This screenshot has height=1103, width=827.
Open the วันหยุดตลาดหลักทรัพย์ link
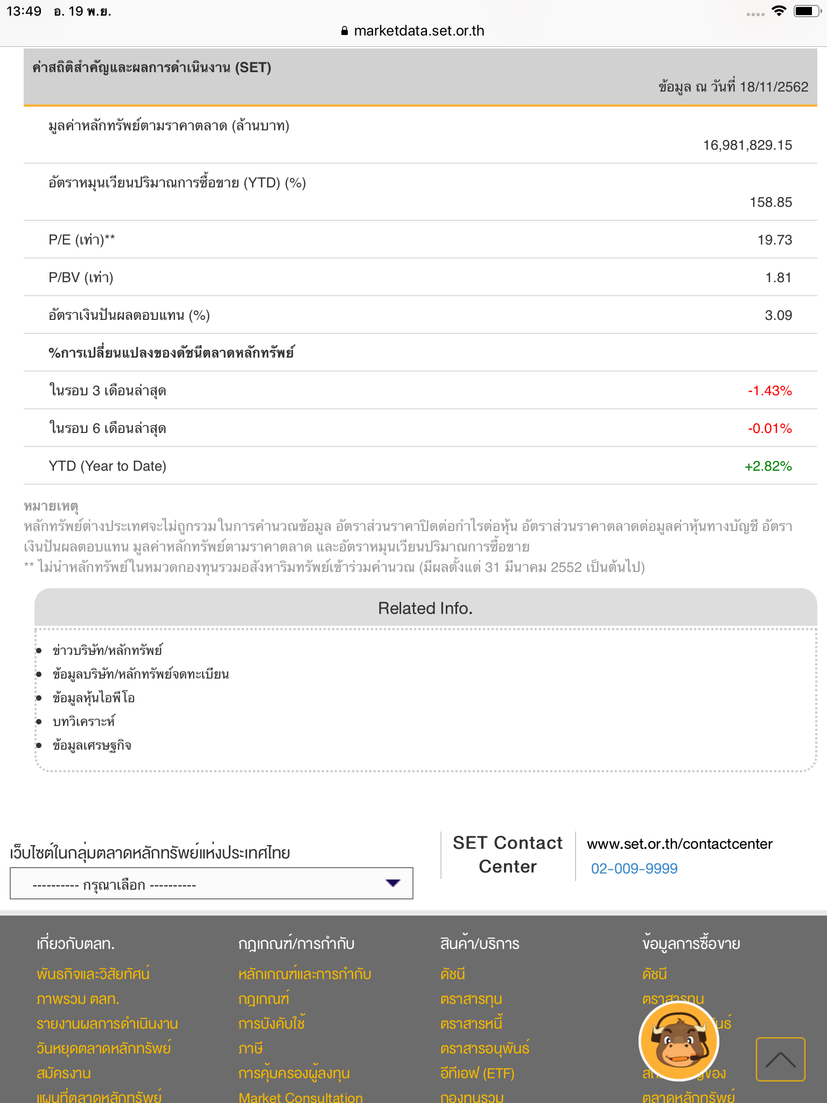[x=104, y=1048]
